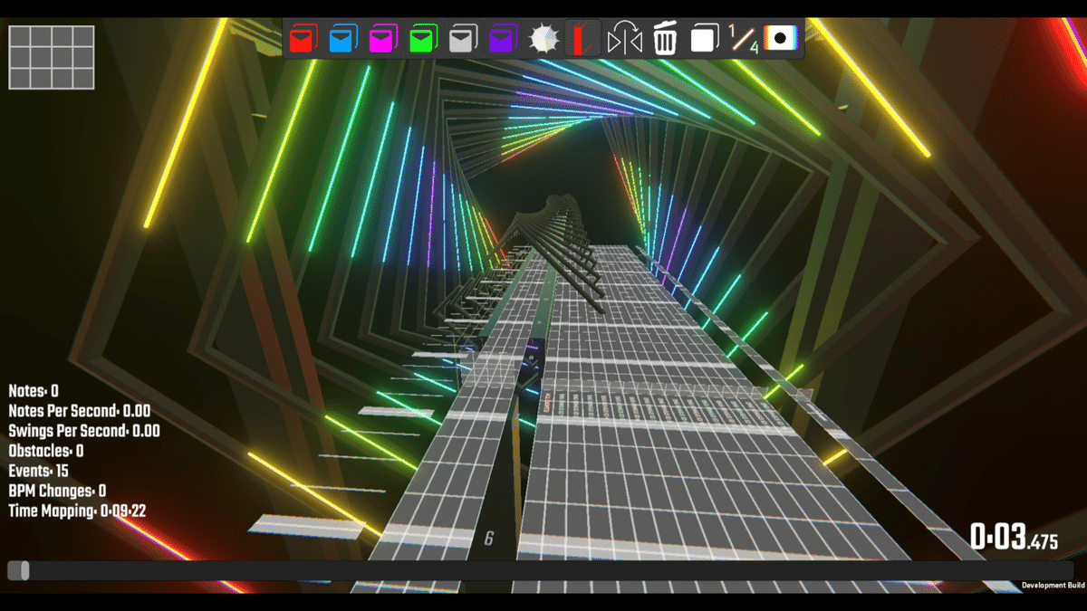
Task: Open the 1/4 beat precision setting
Action: point(744,39)
